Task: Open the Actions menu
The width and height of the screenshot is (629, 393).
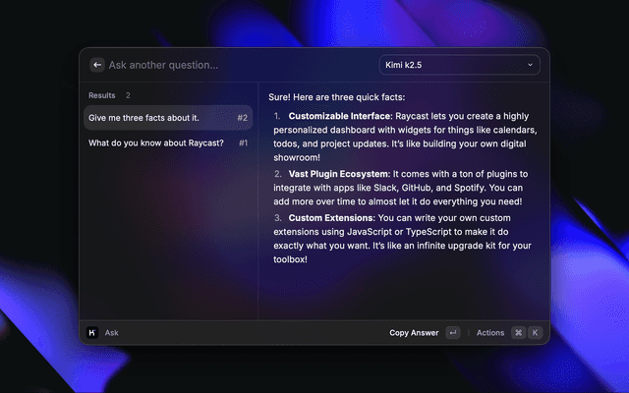Action: [490, 333]
